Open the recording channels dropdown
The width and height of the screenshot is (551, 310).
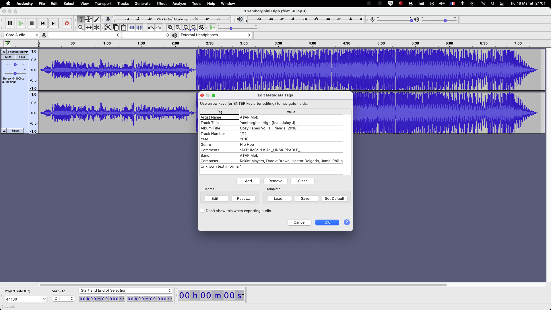pyautogui.click(x=146, y=35)
